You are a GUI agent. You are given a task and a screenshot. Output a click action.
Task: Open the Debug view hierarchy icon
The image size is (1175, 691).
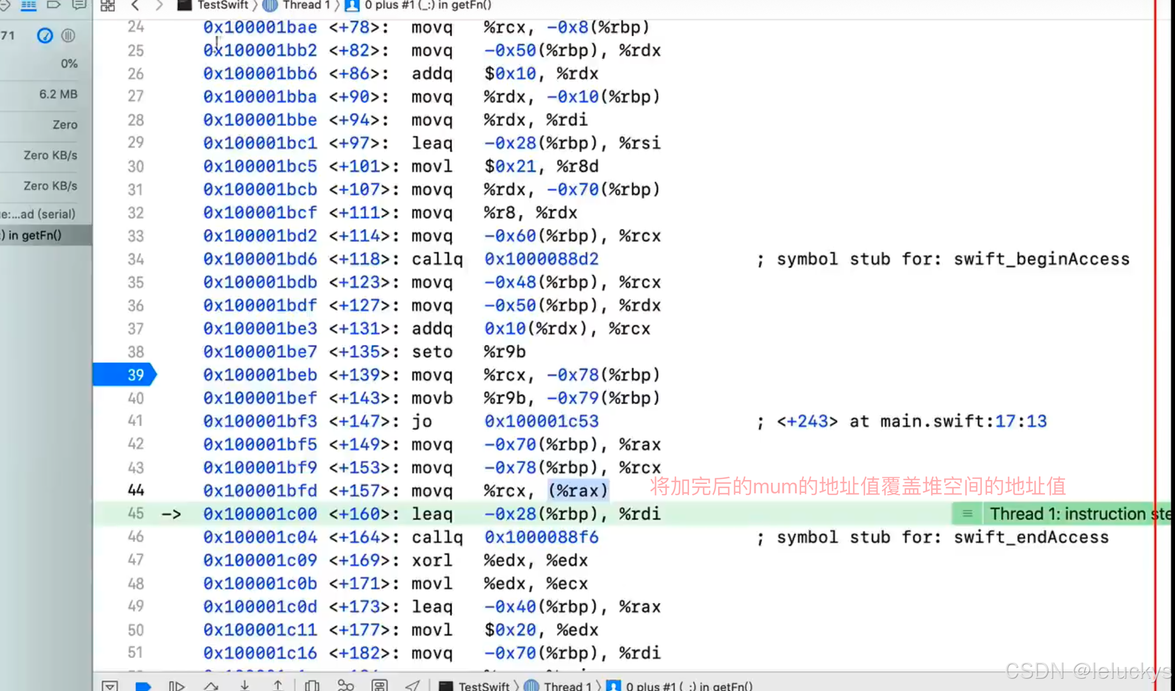click(x=312, y=685)
